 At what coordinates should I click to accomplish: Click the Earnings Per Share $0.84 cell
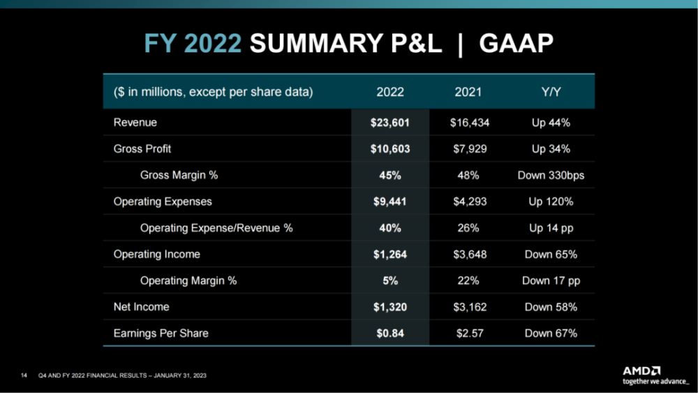click(390, 333)
